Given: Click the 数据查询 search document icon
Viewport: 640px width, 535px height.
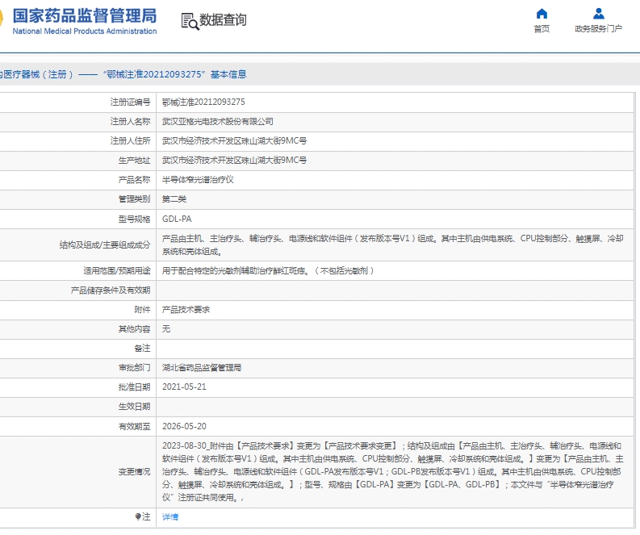Looking at the screenshot, I should coord(190,21).
